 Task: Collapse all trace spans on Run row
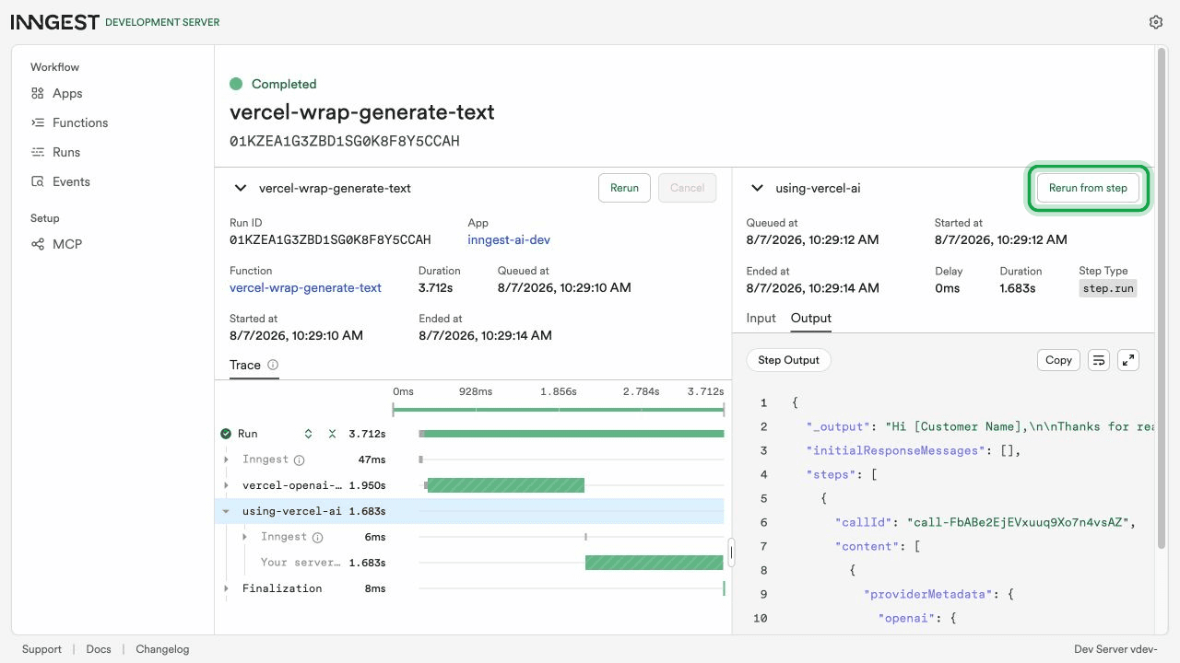coord(333,434)
